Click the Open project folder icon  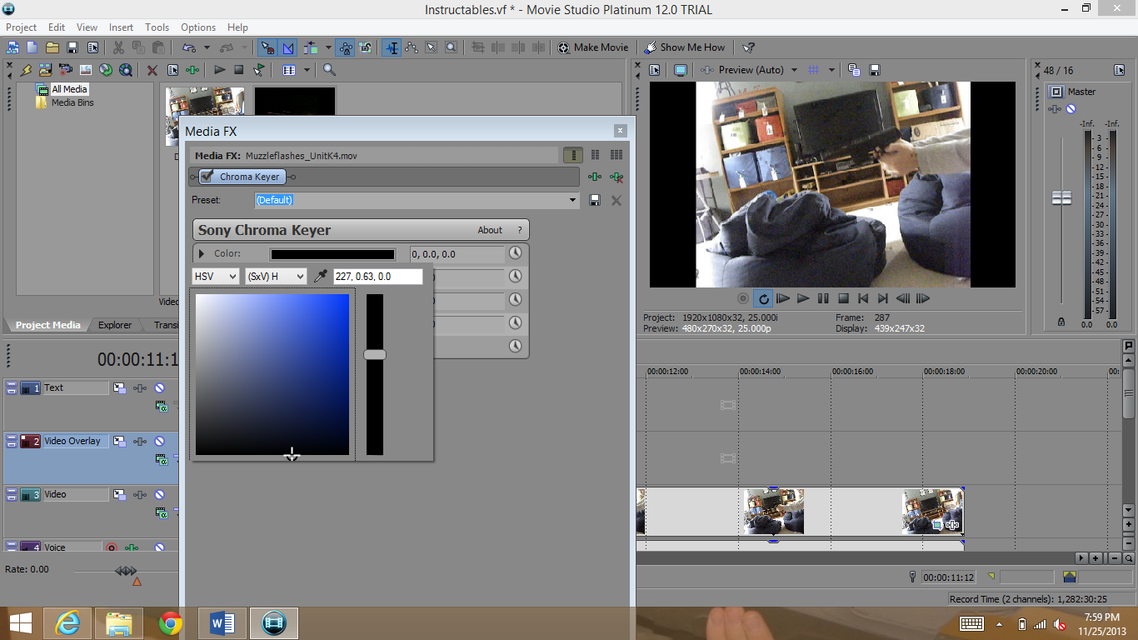tap(52, 47)
